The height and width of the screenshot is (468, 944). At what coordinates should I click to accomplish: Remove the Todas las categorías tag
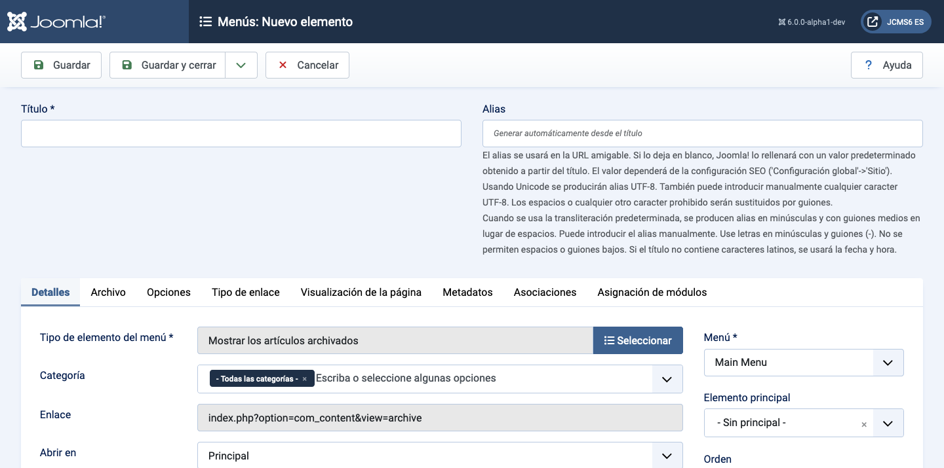pos(305,379)
